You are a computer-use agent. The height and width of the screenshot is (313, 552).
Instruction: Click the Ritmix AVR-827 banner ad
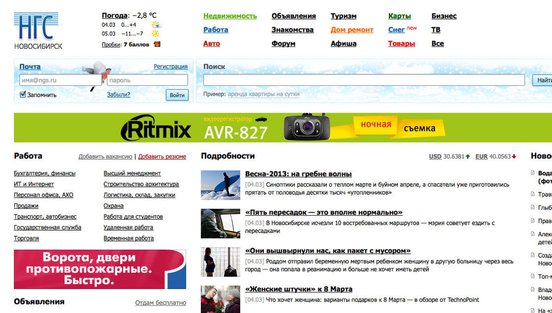click(x=283, y=127)
